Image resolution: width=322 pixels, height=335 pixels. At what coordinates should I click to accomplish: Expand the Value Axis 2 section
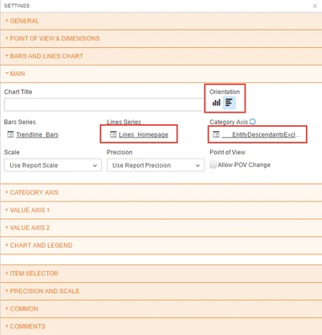coord(161,228)
